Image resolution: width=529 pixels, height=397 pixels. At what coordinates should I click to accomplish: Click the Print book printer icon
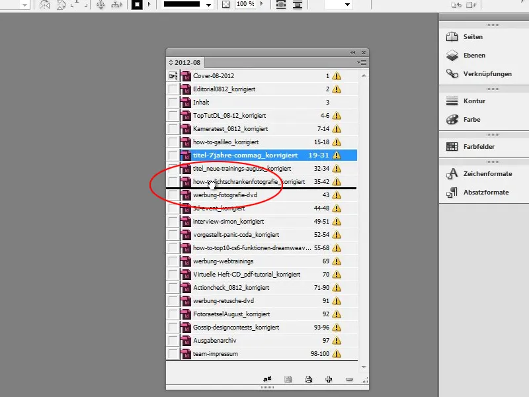point(308,379)
